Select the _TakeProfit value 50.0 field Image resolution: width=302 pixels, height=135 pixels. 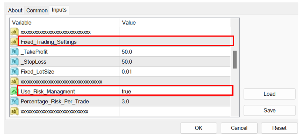click(x=127, y=52)
